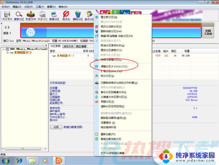This screenshot has height=165, width=219.
Task: Click the 搜索分区 magnifier toolbar icon
Action: pyautogui.click(x=19, y=14)
